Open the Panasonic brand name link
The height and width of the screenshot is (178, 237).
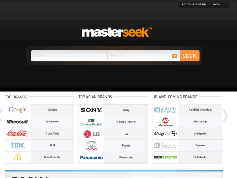(x=126, y=157)
